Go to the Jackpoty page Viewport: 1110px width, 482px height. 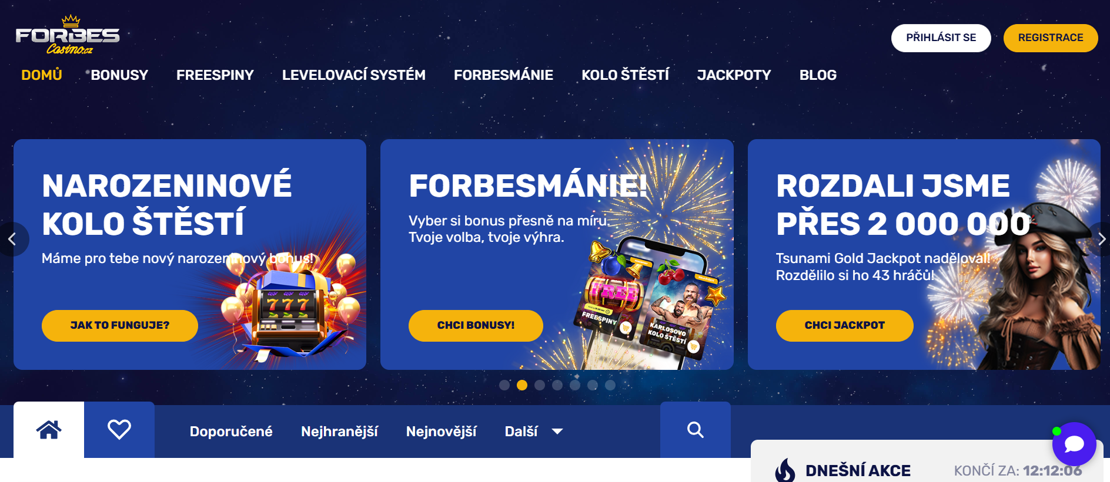(x=734, y=75)
